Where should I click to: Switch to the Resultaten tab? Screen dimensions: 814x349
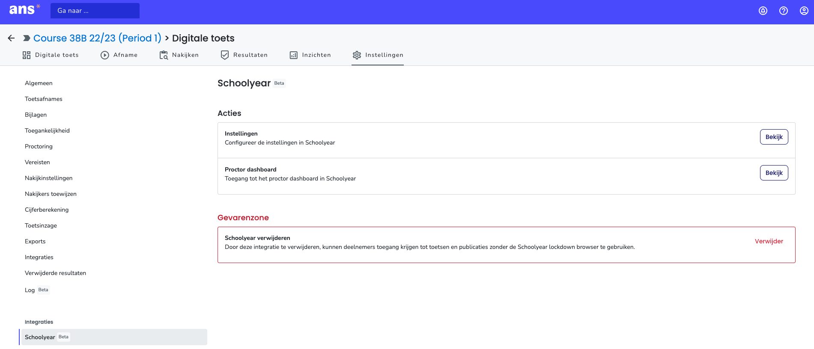click(244, 55)
